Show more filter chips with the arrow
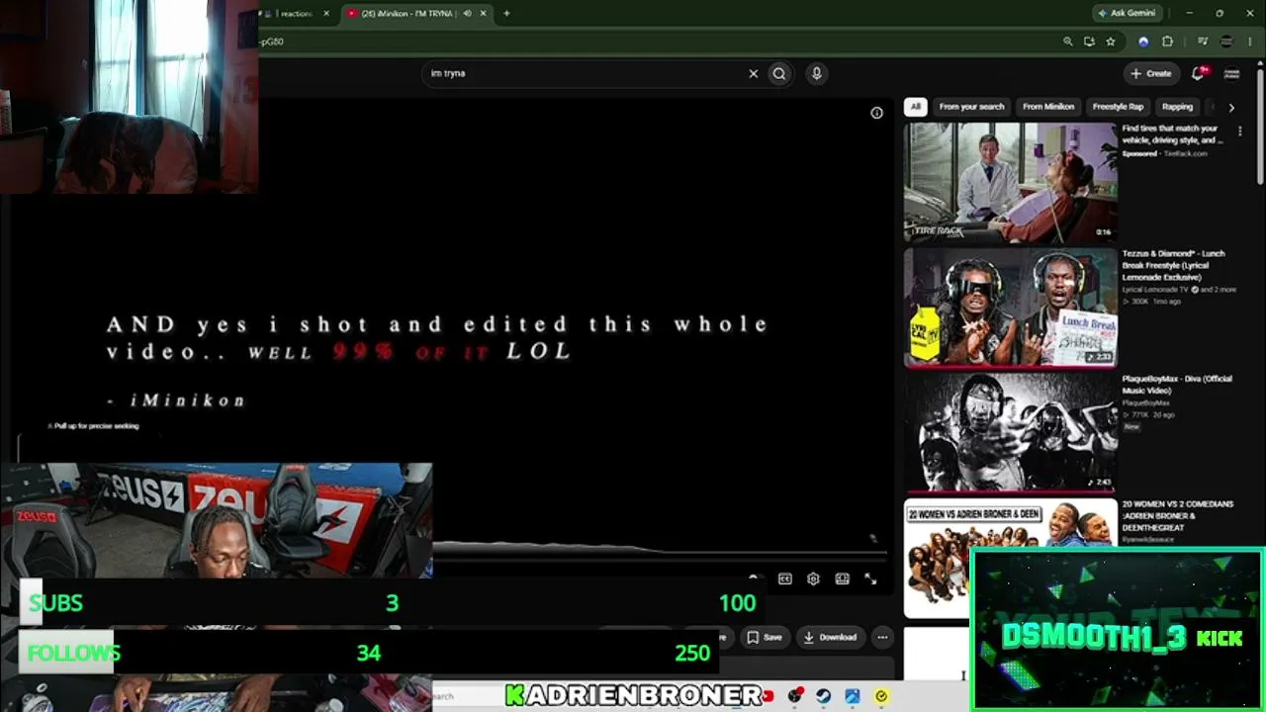 click(x=1231, y=107)
